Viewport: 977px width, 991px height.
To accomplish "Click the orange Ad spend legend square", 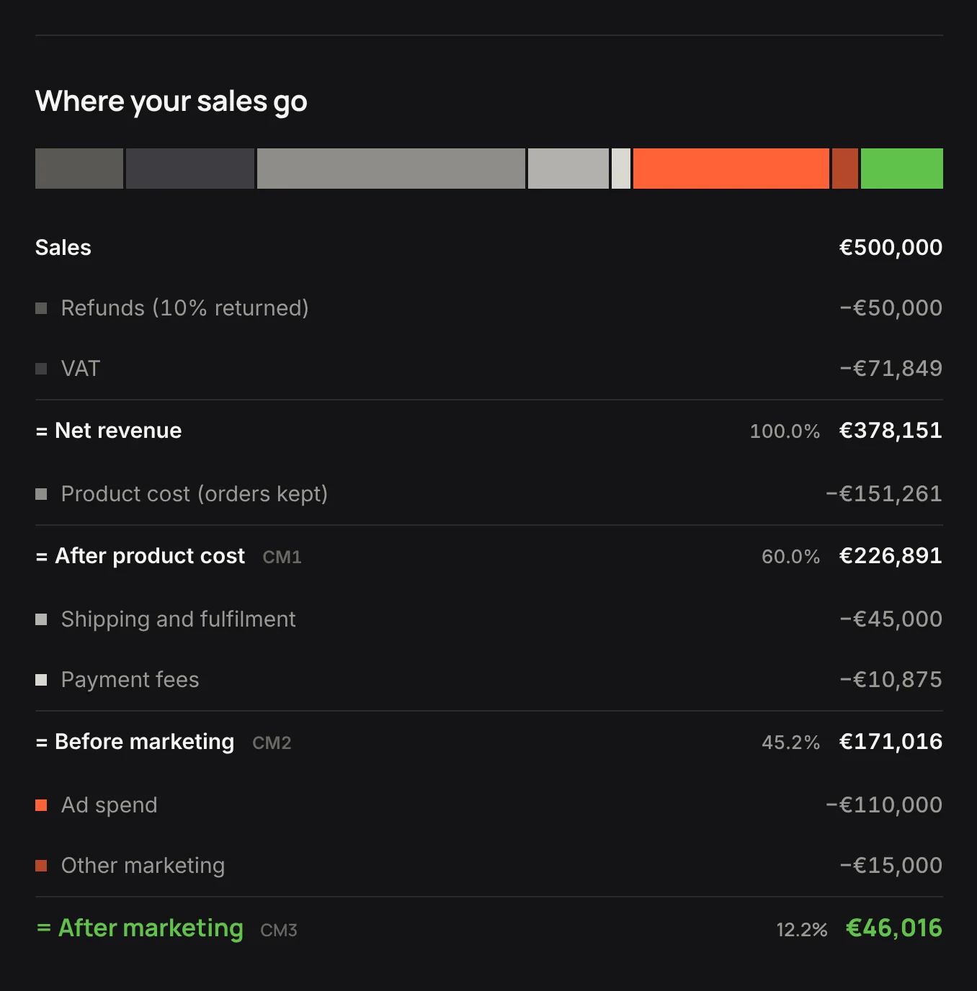I will [41, 805].
